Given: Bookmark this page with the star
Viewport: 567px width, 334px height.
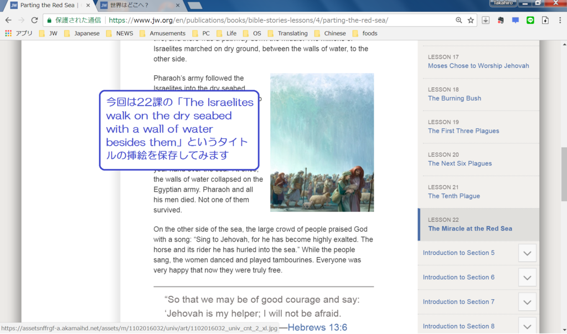Looking at the screenshot, I should 471,20.
